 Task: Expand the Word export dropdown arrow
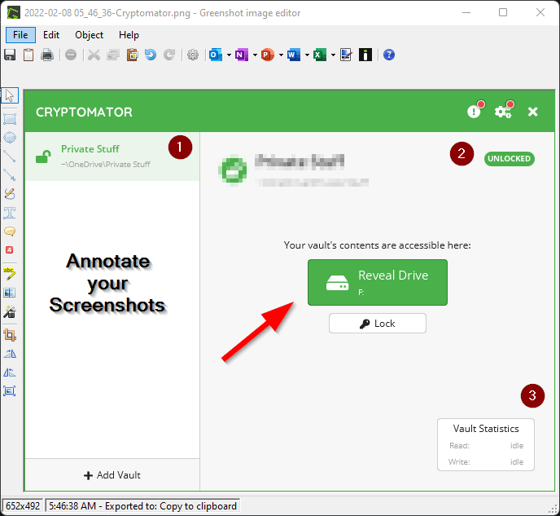(x=307, y=55)
